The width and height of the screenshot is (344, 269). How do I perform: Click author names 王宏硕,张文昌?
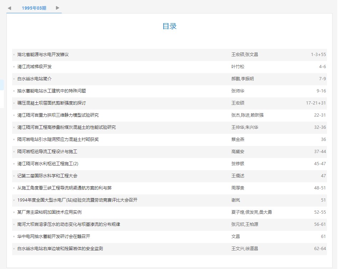tap(244, 55)
